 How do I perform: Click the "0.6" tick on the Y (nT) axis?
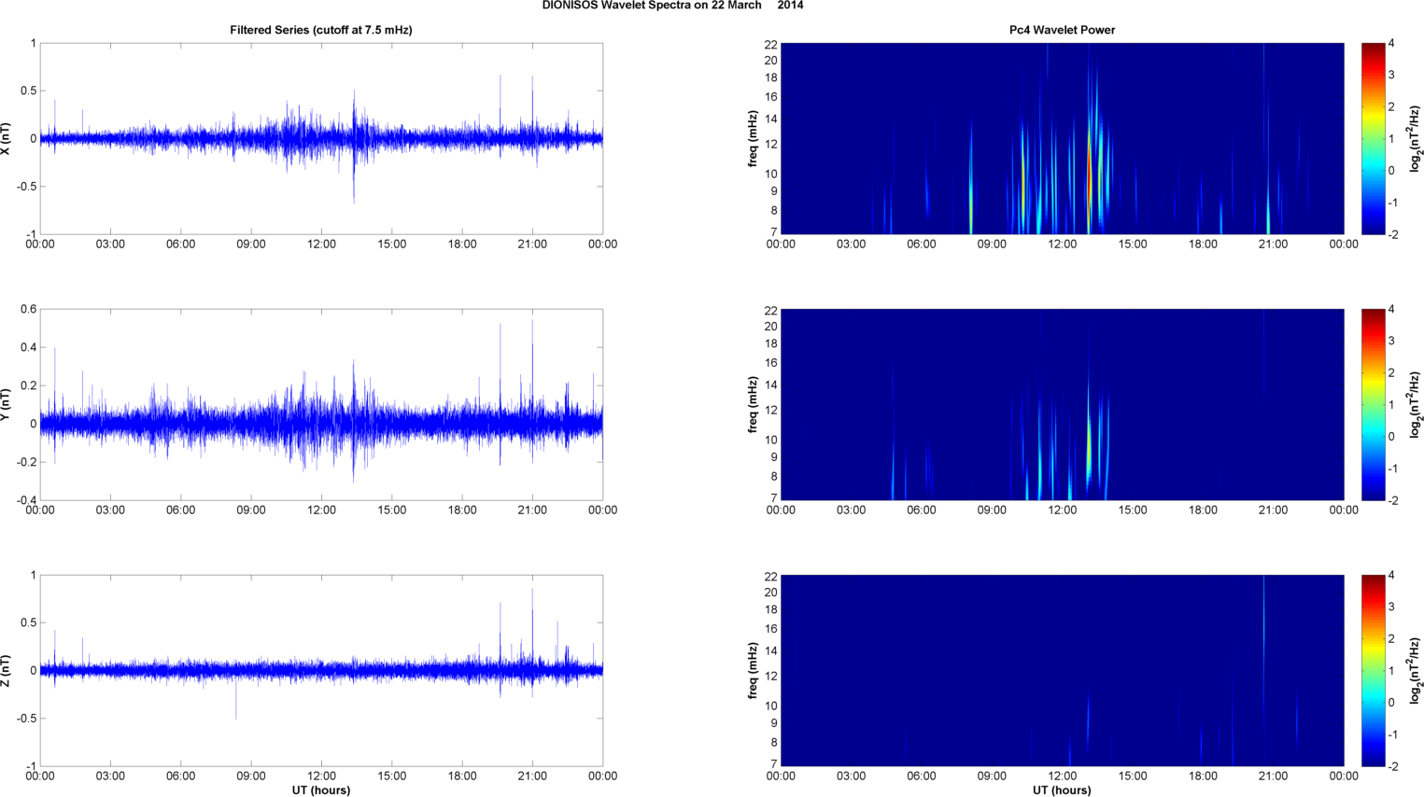[28, 309]
